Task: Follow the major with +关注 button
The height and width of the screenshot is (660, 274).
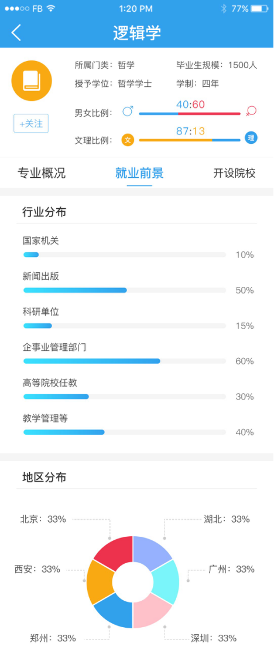Action: click(x=31, y=123)
